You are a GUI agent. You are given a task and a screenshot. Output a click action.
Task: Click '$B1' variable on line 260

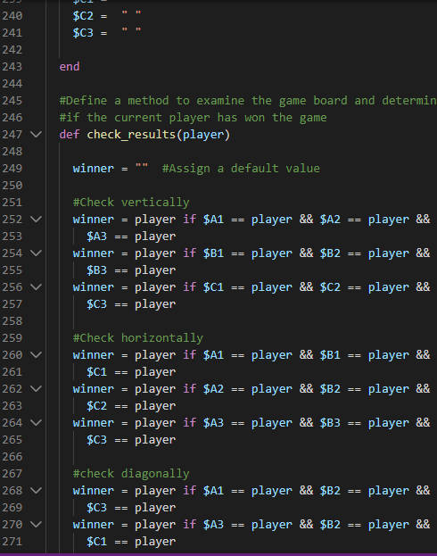click(330, 354)
